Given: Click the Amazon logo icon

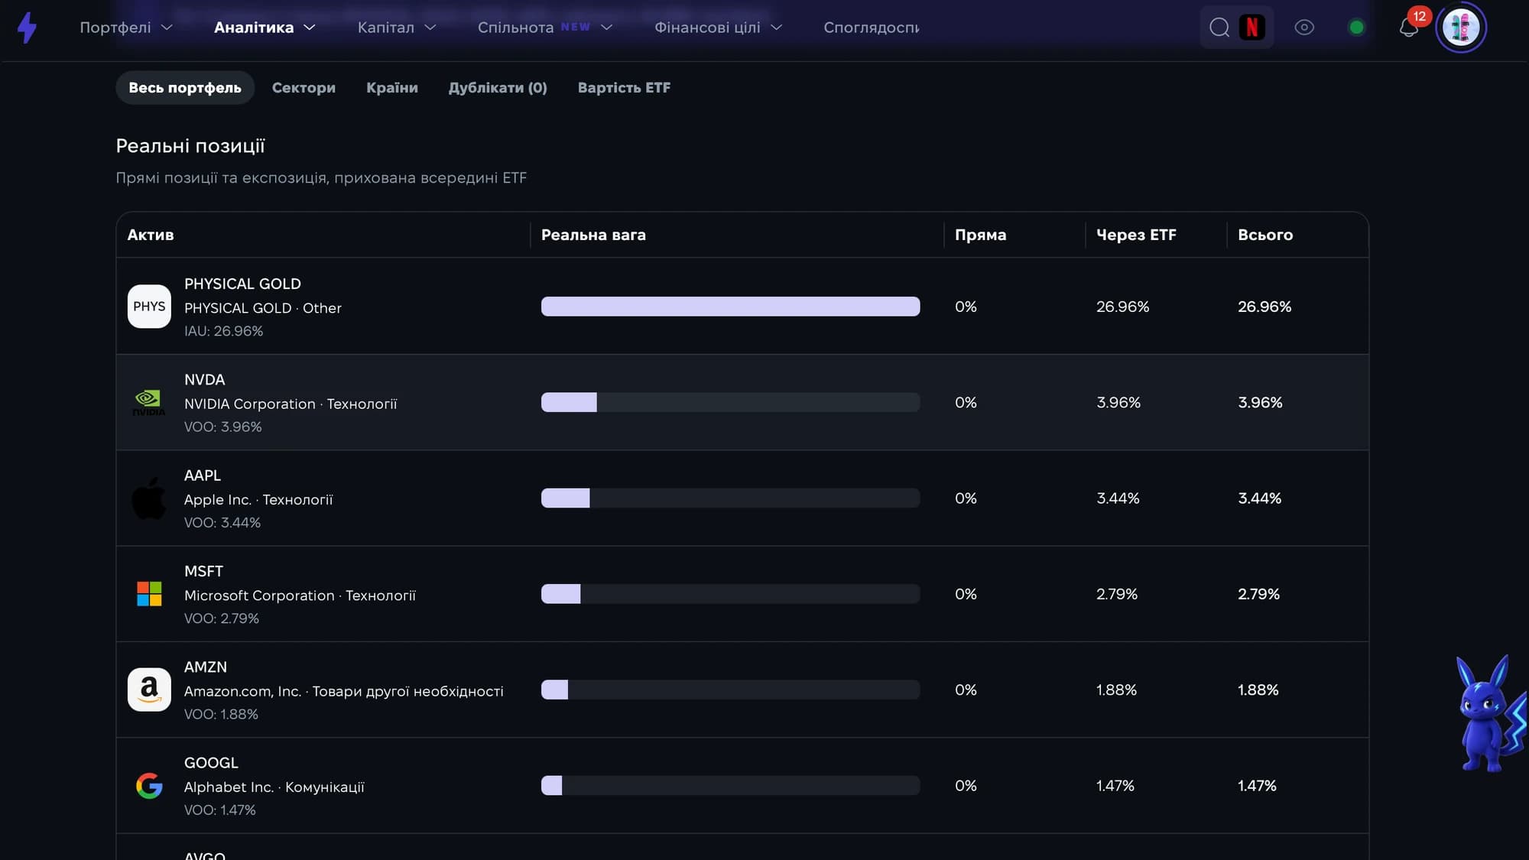Looking at the screenshot, I should [149, 690].
